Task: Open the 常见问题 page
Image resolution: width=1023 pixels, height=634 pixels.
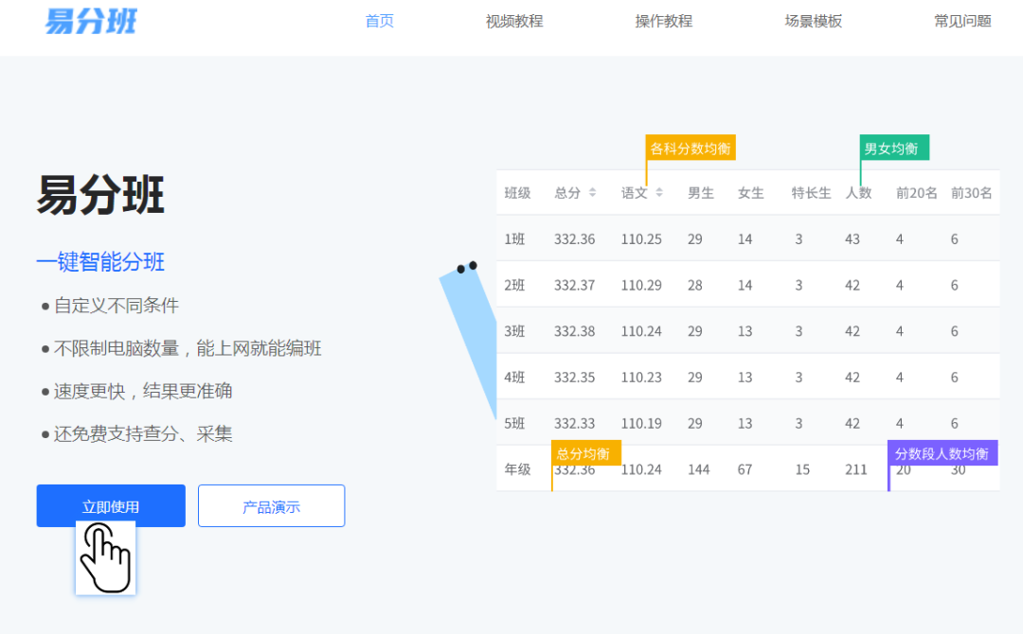Action: pyautogui.click(x=962, y=21)
